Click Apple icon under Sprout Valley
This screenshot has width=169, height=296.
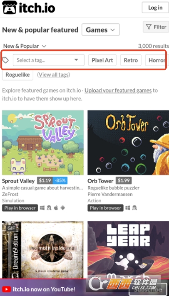(x=56, y=208)
